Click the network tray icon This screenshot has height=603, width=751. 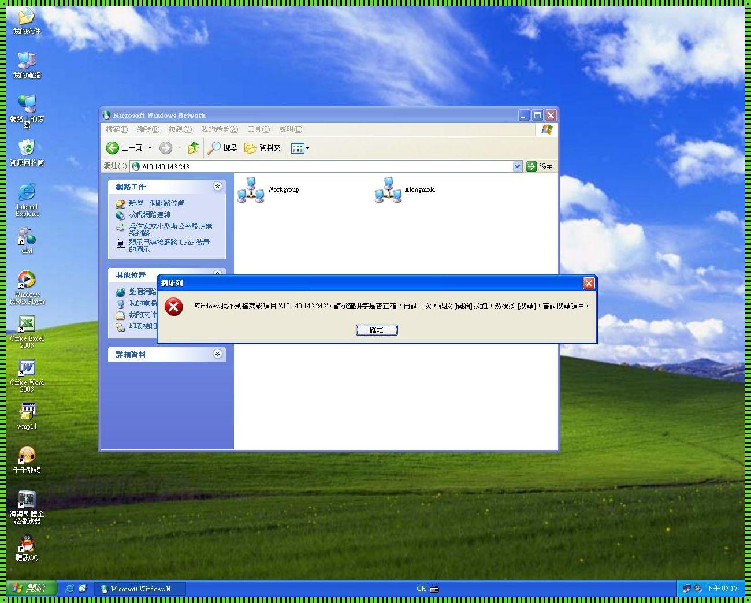pos(686,589)
